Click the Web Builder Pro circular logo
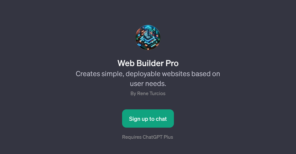The width and height of the screenshot is (296, 154). click(x=148, y=38)
